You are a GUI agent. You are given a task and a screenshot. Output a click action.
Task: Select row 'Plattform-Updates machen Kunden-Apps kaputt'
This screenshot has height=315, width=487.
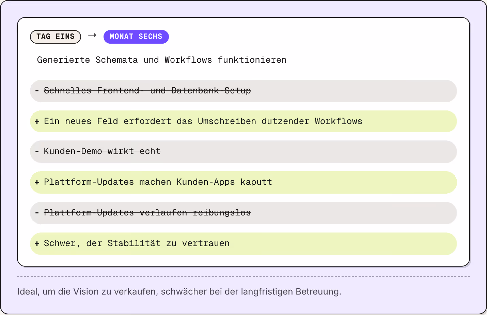click(243, 182)
